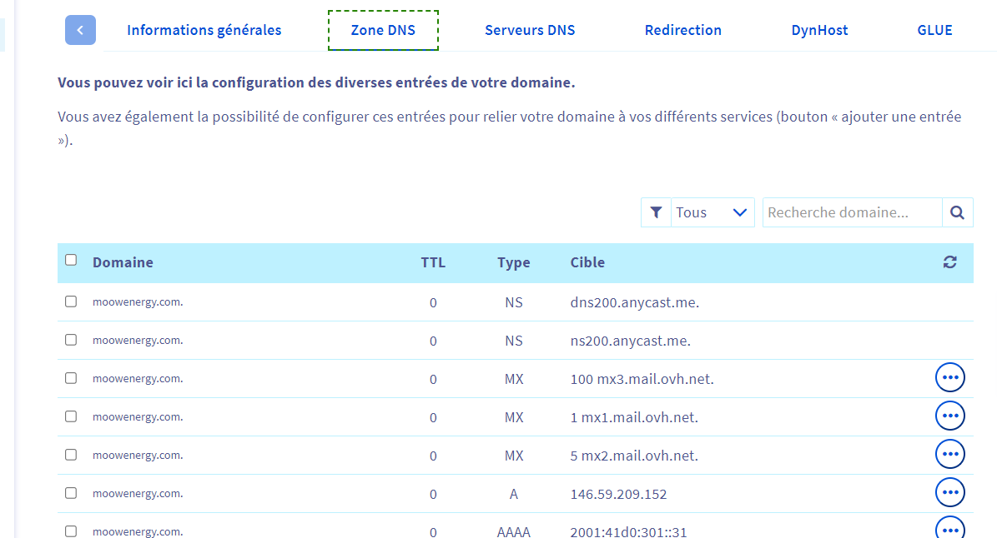Viewport: 997px width, 538px height.
Task: Select checkbox for ns200.anycast.me NS record
Action: point(71,340)
